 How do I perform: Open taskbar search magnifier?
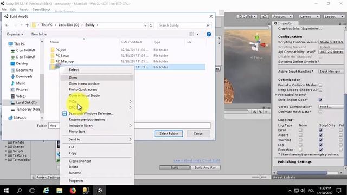tap(20, 190)
